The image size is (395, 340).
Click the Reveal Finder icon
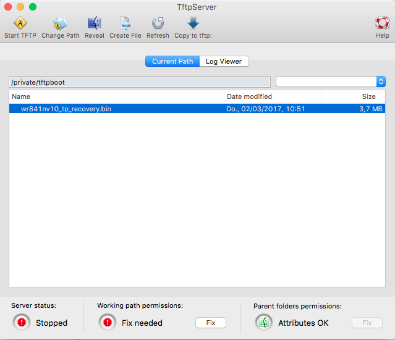(95, 23)
